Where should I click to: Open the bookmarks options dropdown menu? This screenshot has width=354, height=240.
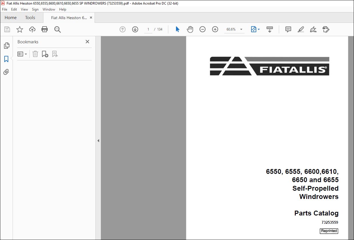pos(22,54)
